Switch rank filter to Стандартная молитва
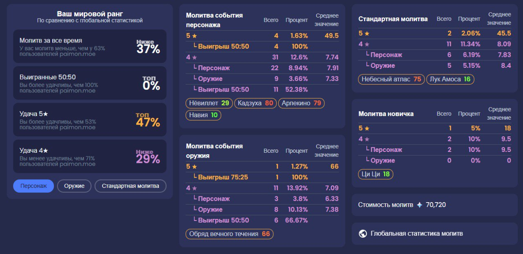Screen dimensions: 523x254 pyautogui.click(x=130, y=186)
